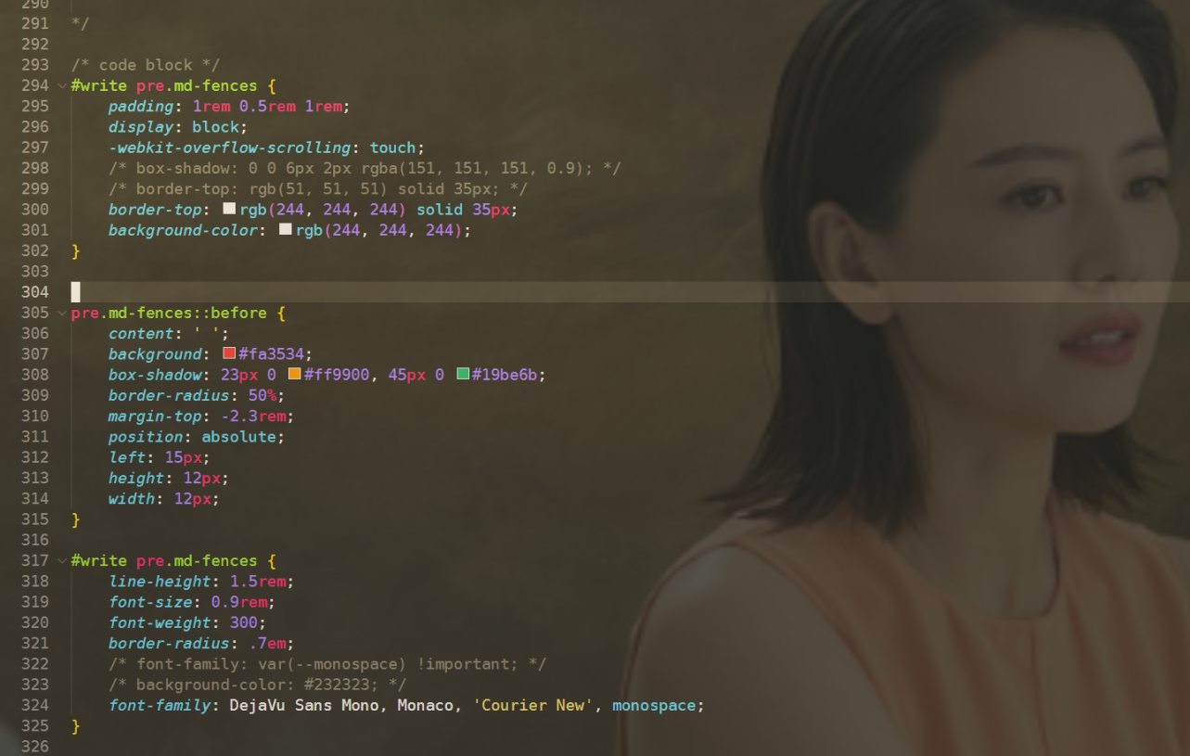Open the border-top color swatch on line 300
Screen dimensions: 1190x756
[x=229, y=209]
